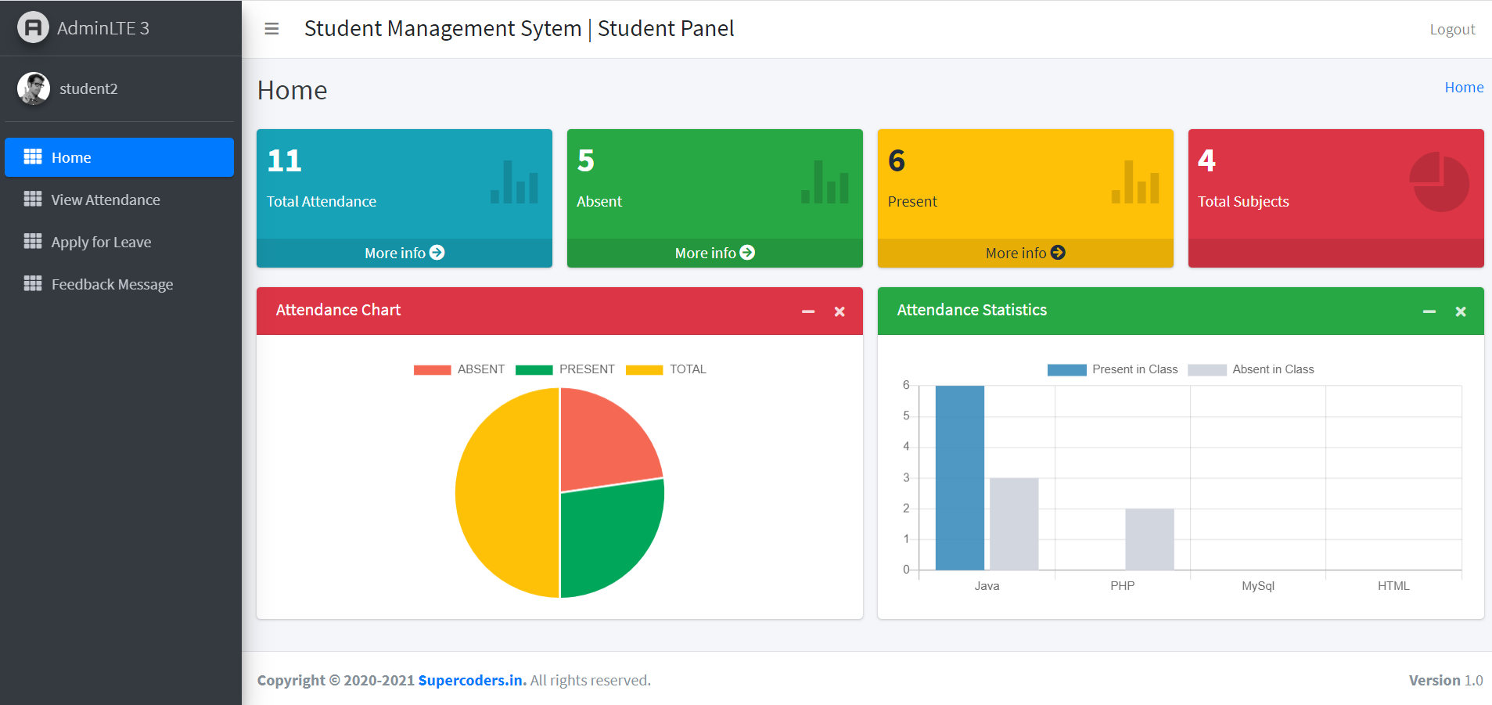1492x705 pixels.
Task: Toggle the Present in Class legend entry
Action: (x=1113, y=369)
